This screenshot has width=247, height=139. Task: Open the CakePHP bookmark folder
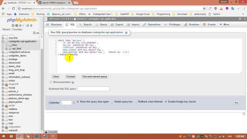pyautogui.click(x=122, y=14)
